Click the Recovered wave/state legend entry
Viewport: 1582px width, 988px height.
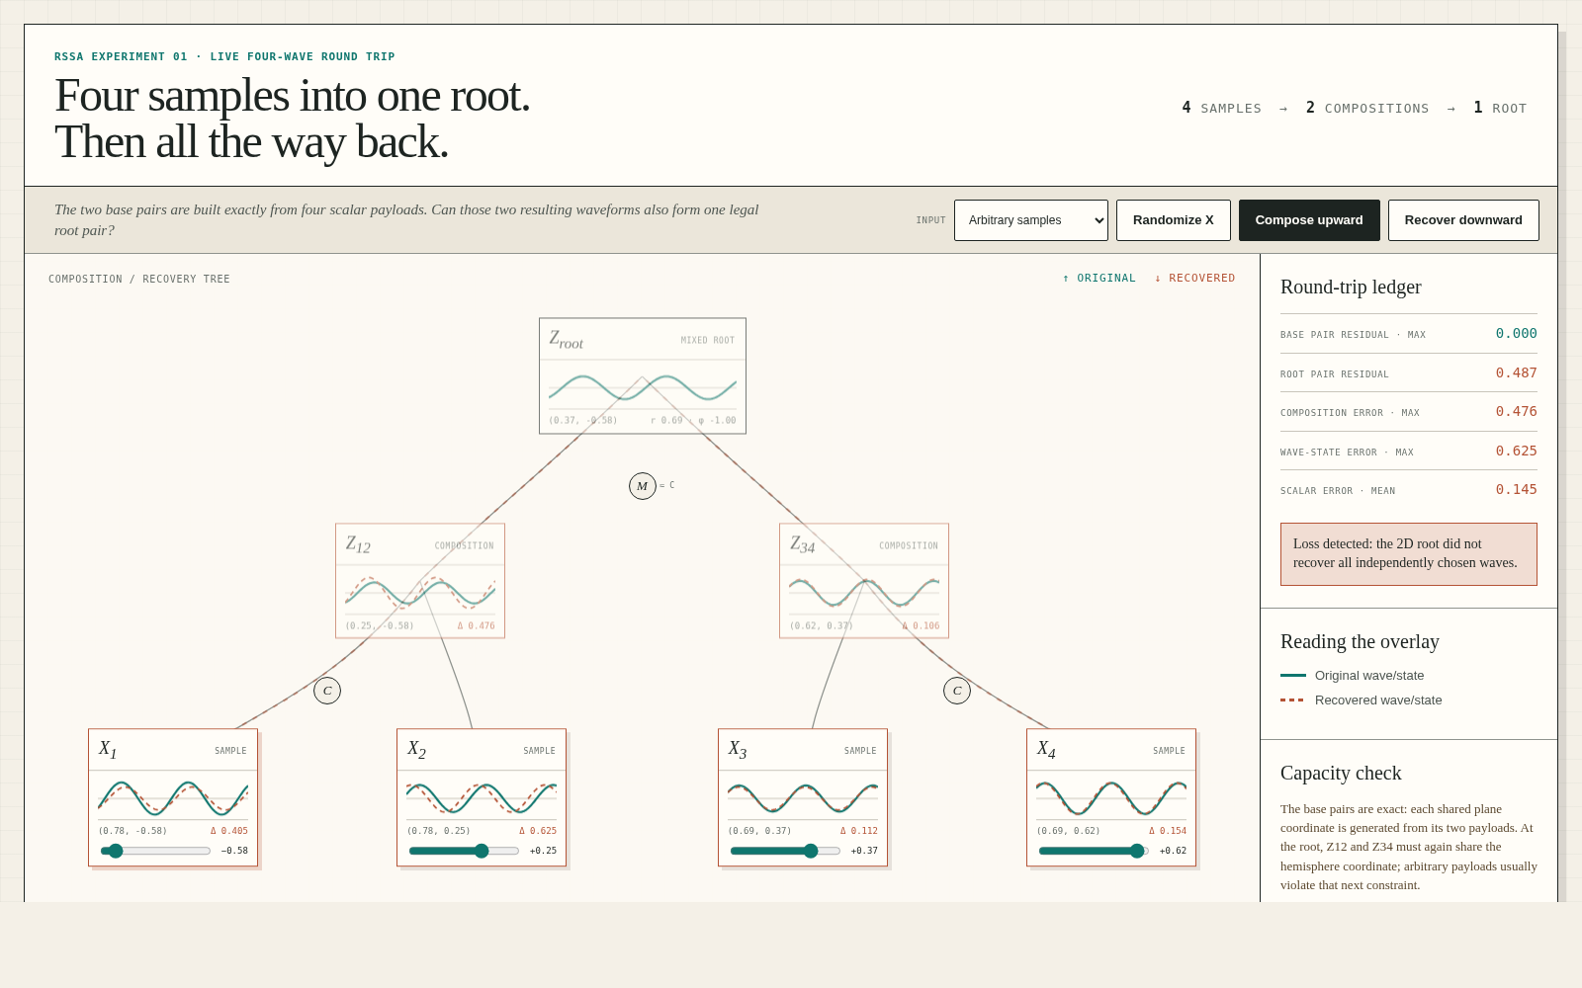click(x=1362, y=700)
